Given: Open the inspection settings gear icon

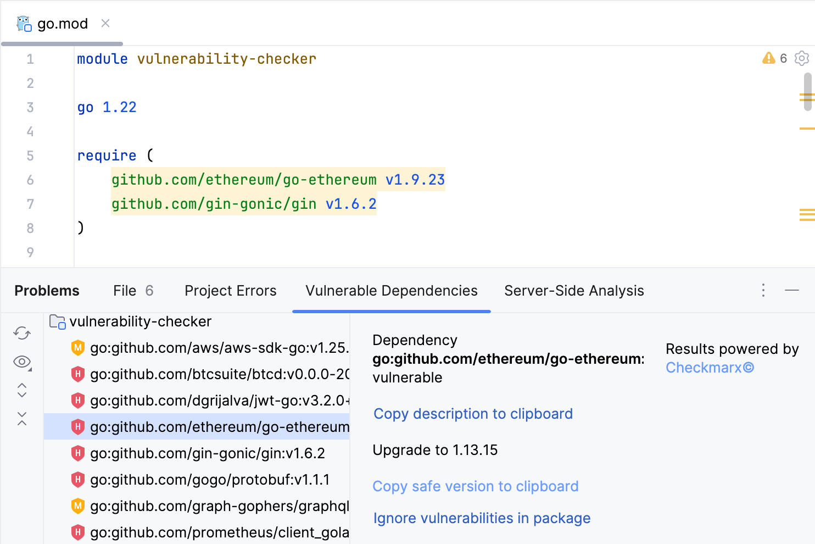Looking at the screenshot, I should pyautogui.click(x=802, y=58).
